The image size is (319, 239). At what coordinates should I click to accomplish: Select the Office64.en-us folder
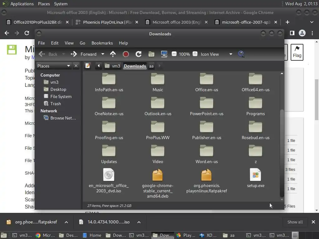tap(255, 82)
